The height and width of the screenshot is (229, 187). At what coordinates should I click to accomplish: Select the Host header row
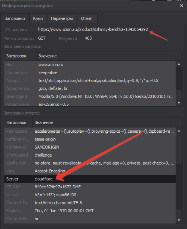click(90, 65)
